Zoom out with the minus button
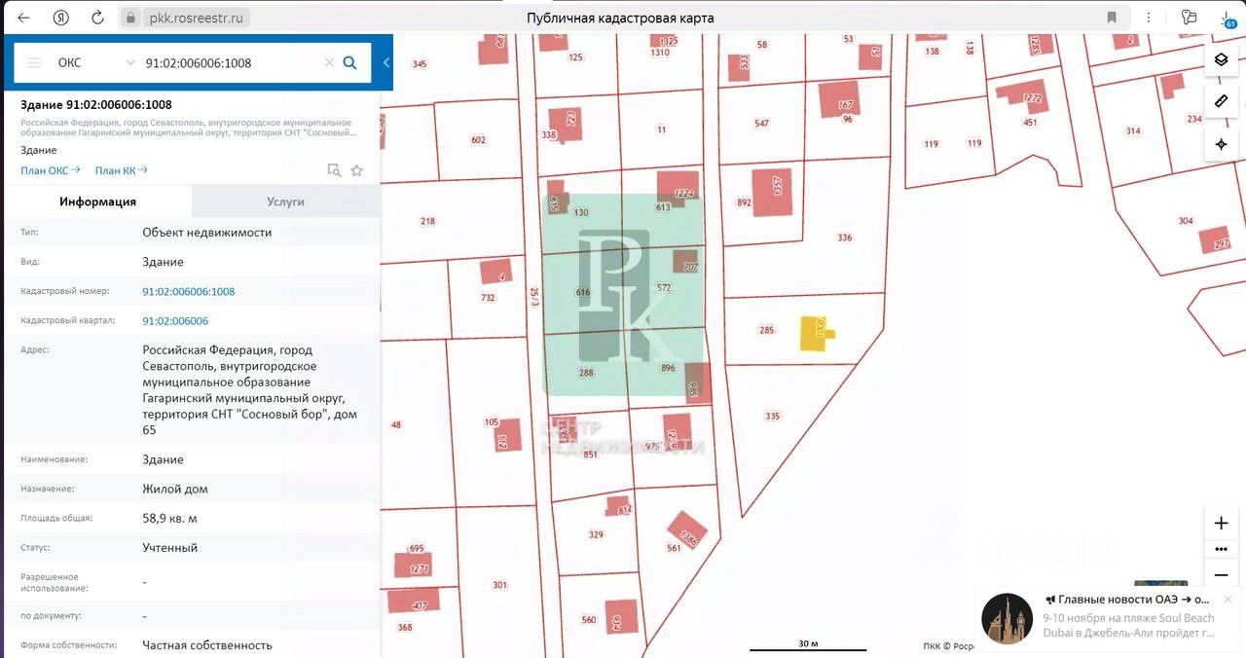The height and width of the screenshot is (658, 1246). pos(1221,575)
